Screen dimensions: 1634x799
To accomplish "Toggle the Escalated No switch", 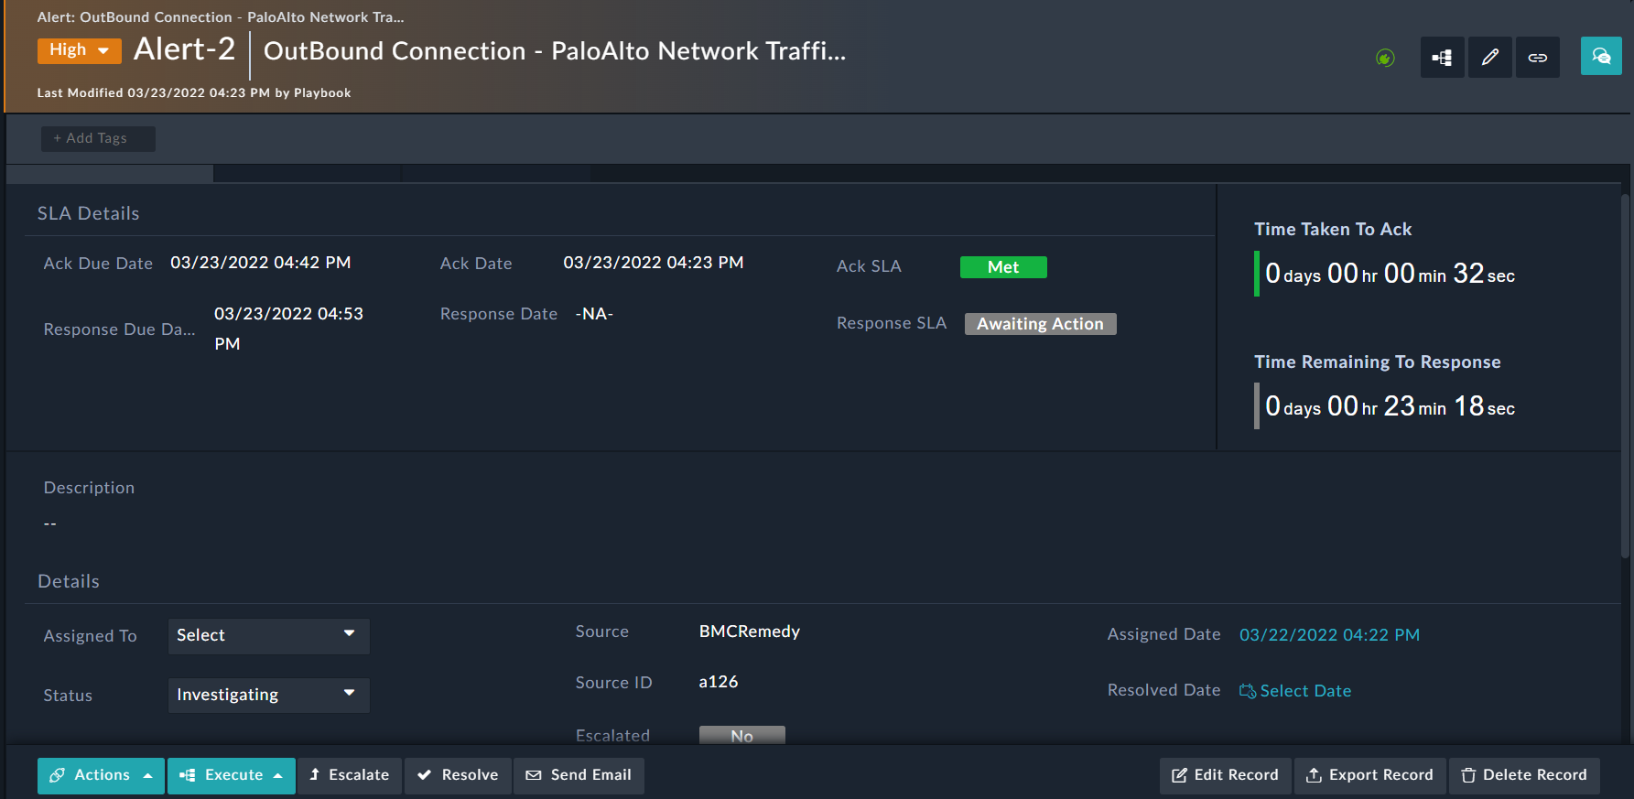I will [742, 735].
